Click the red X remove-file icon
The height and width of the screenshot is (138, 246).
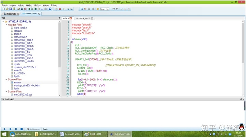click(60, 9)
